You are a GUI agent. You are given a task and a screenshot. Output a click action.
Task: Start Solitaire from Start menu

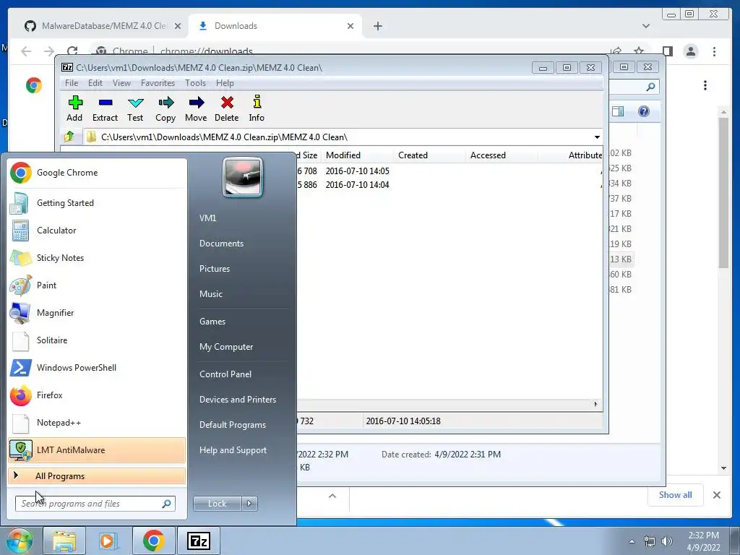(97, 340)
